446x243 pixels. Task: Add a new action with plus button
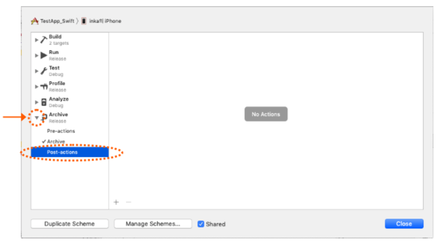coord(116,202)
